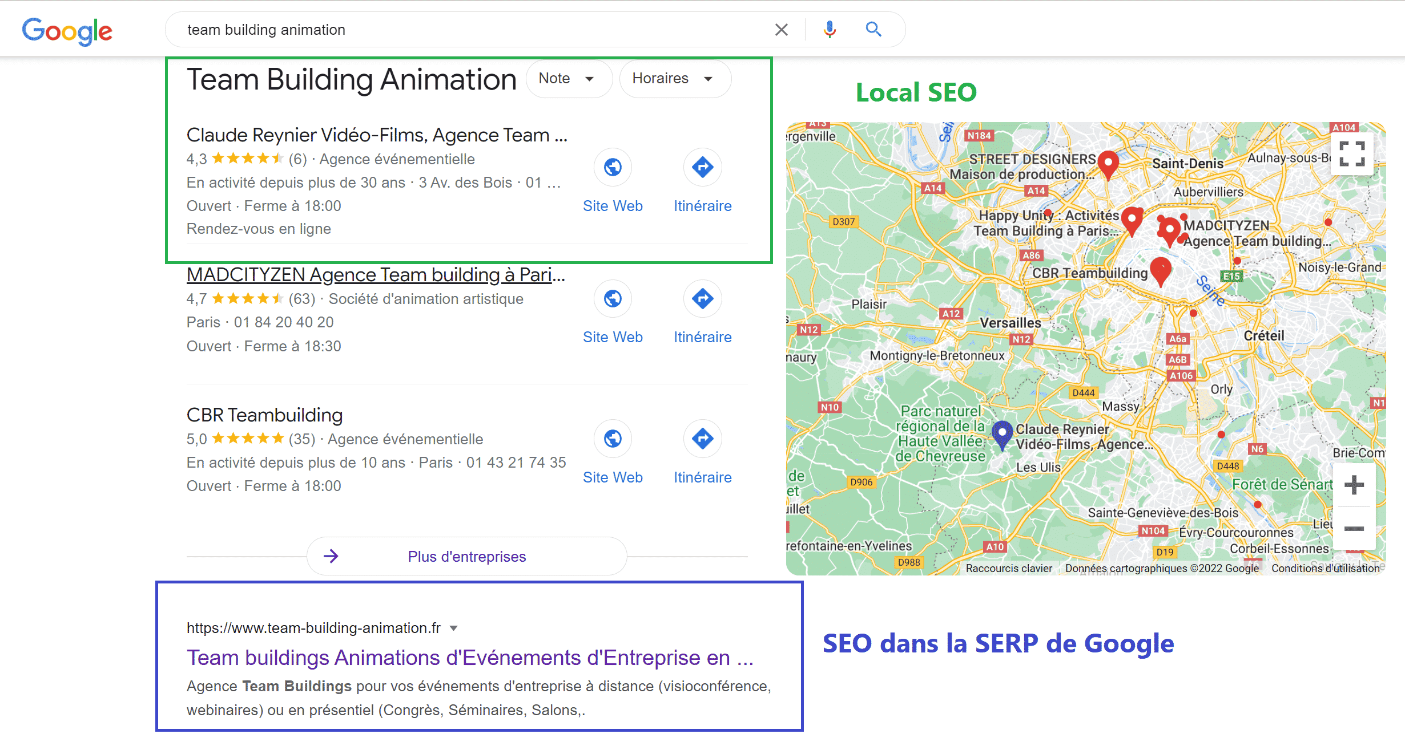The width and height of the screenshot is (1405, 738).
Task: Open directions icon for MADCITYZEN listing
Action: 702,299
